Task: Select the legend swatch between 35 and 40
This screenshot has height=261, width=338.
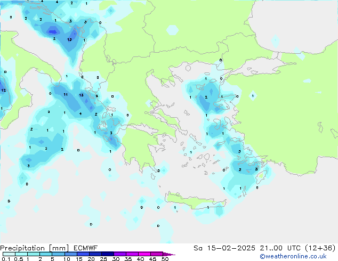Action: point(132,254)
